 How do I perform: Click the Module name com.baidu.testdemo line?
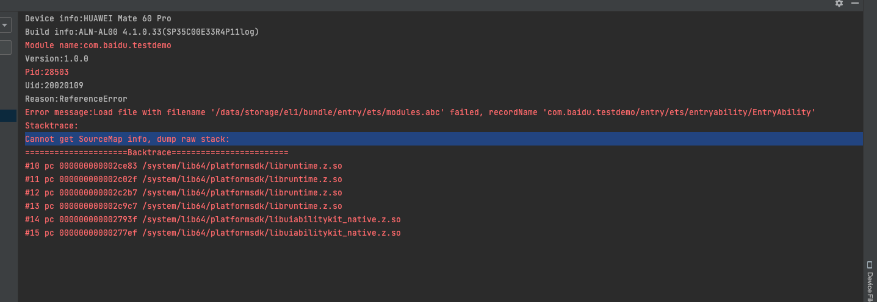point(98,45)
